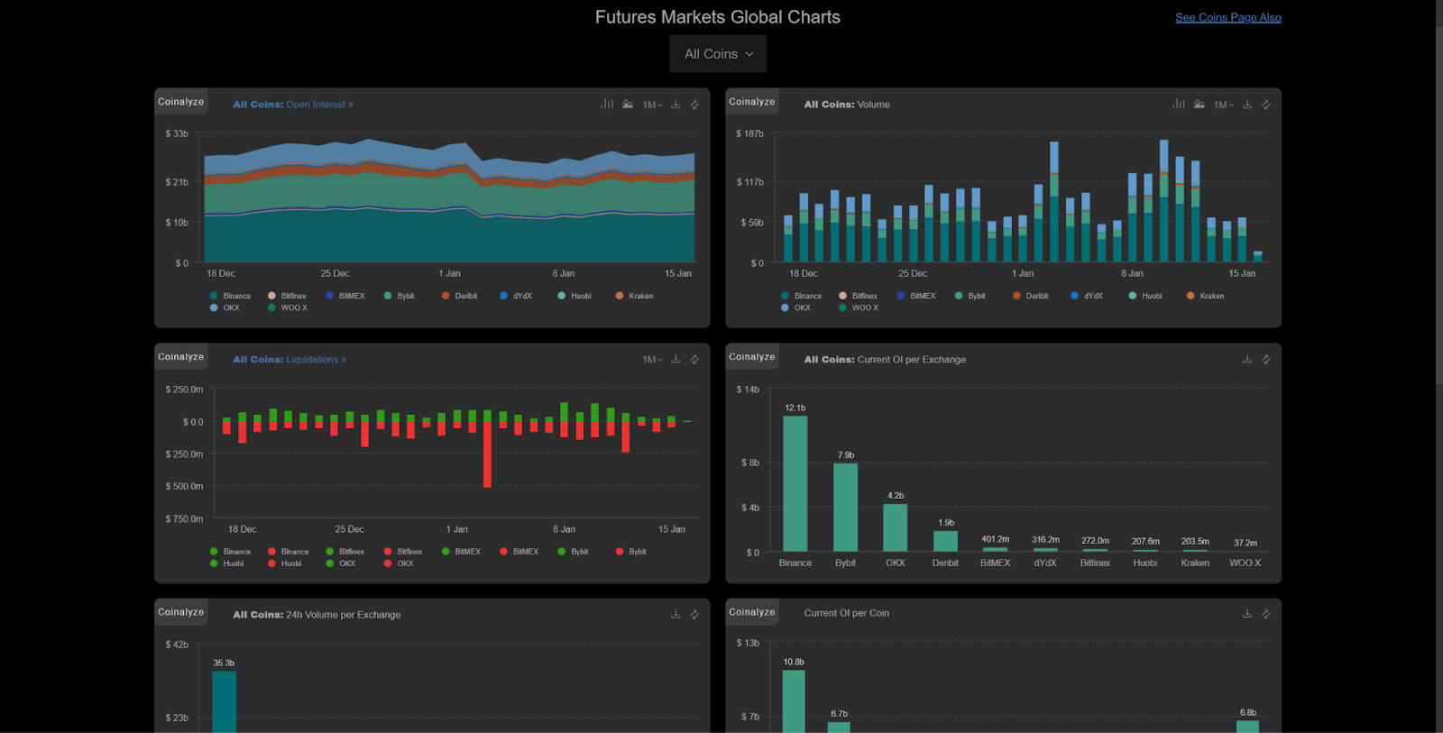Screen dimensions: 1443x733
Task: Toggle Binance series in Open Interest legend
Action: tap(231, 296)
